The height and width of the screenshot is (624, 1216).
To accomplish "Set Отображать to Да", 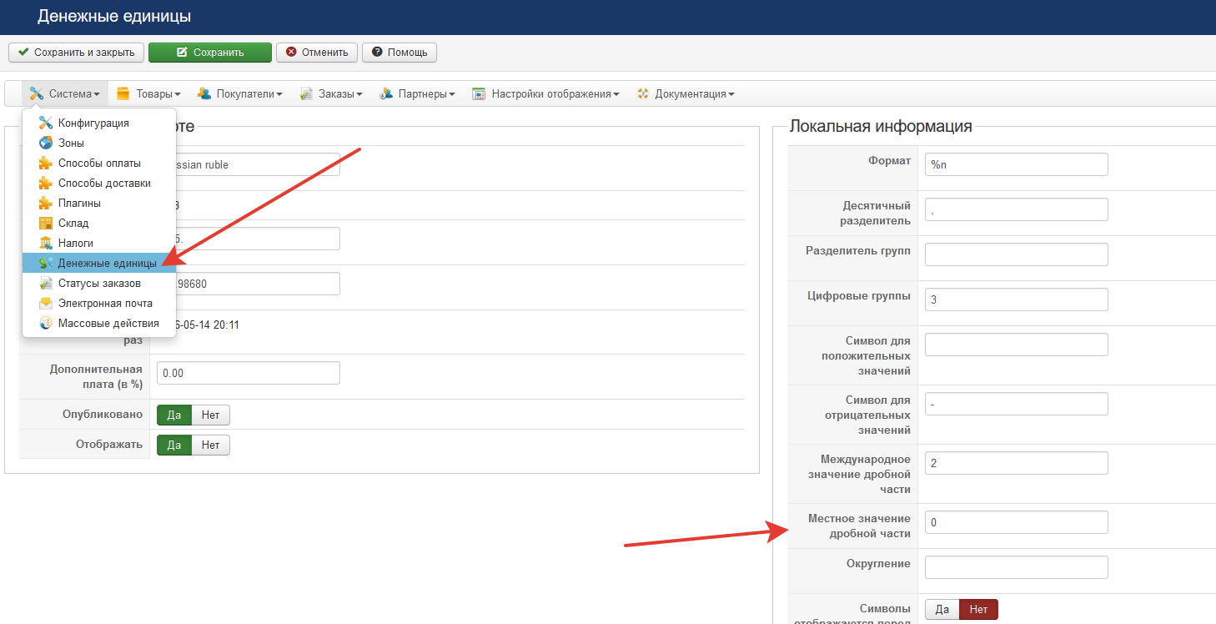I will point(174,445).
